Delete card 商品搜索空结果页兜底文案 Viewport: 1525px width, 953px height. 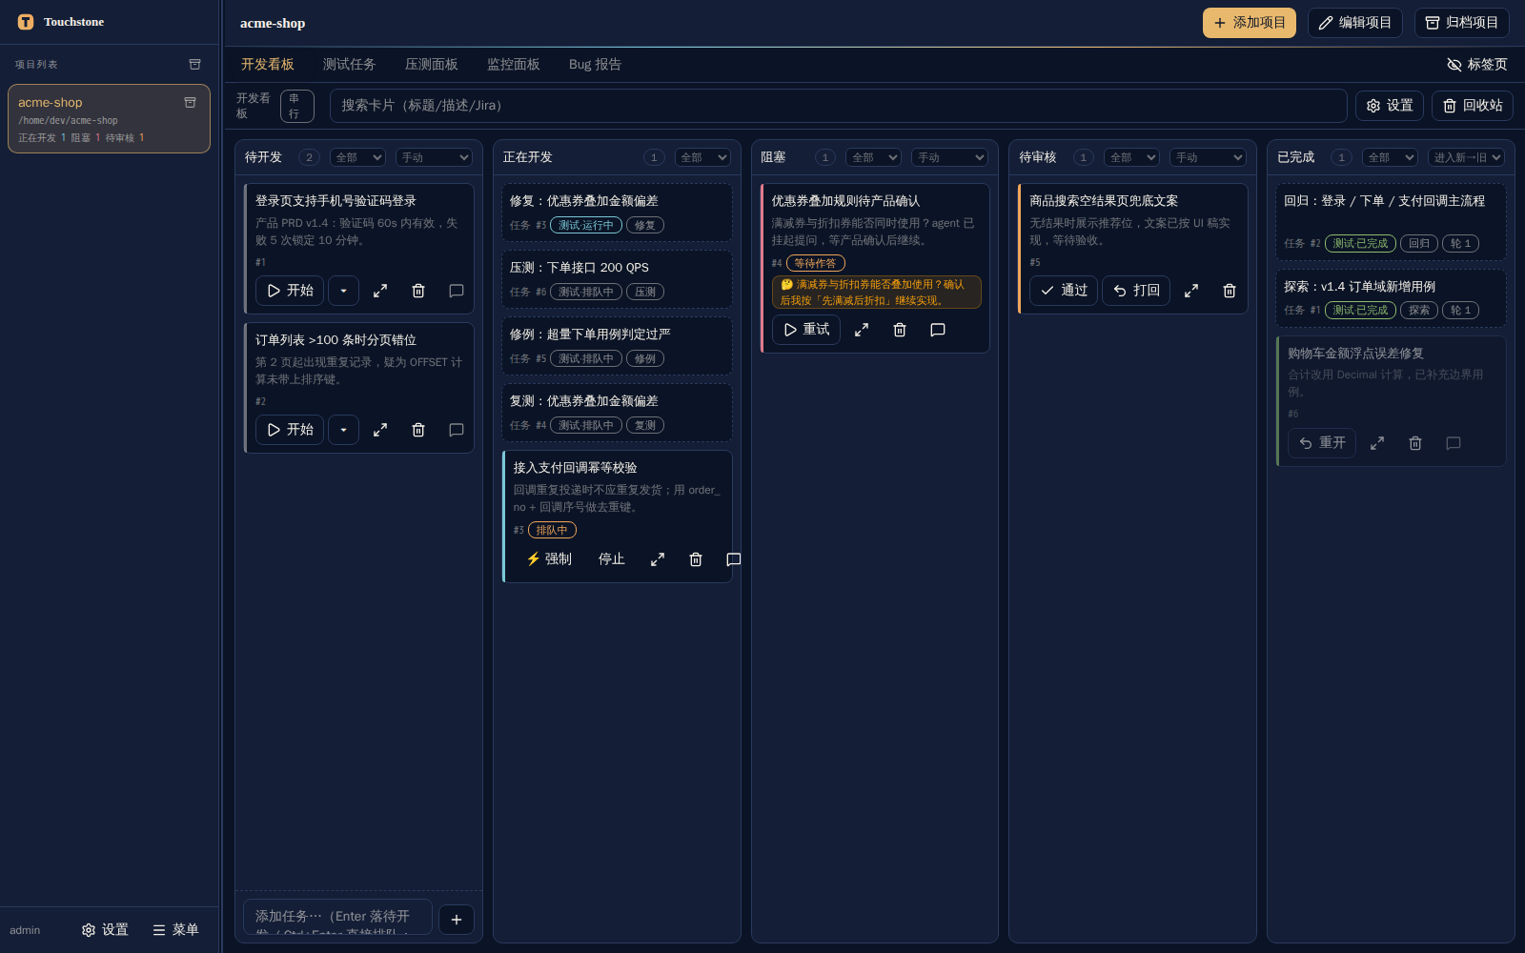[x=1230, y=291]
